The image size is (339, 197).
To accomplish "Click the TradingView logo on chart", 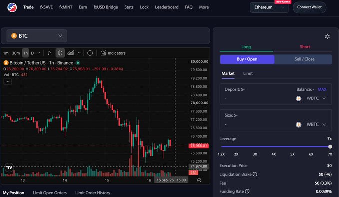I will (9, 168).
